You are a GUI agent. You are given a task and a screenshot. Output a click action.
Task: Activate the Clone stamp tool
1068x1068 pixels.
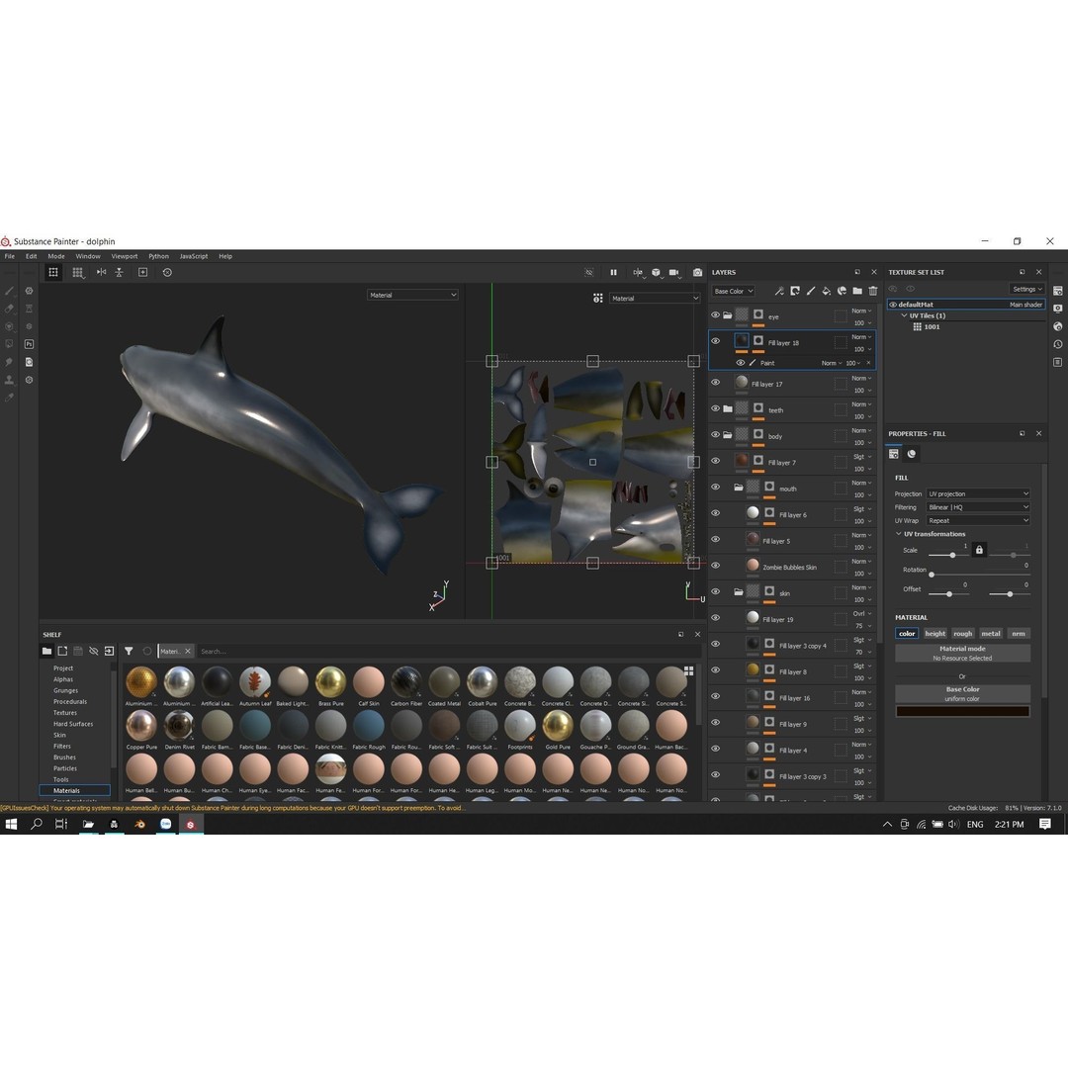pos(10,380)
